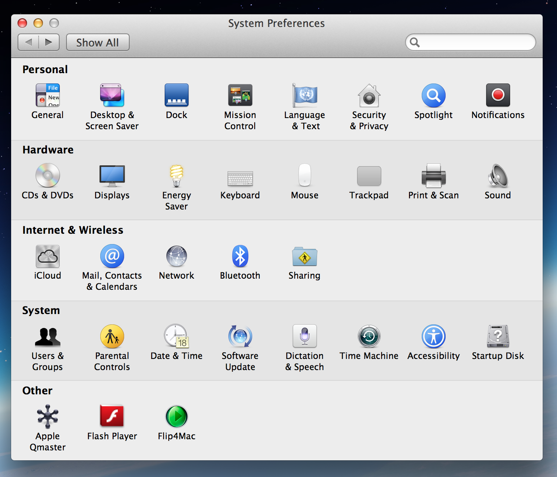The width and height of the screenshot is (557, 477).
Task: Open the Dock preferences icon
Action: [x=177, y=95]
